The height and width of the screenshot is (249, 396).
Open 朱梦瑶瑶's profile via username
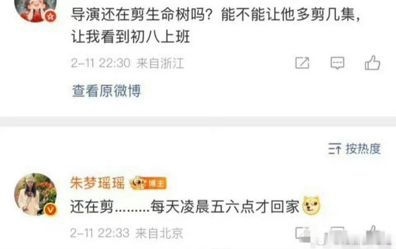[97, 183]
